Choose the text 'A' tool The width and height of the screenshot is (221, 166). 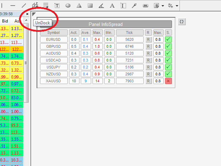(x=112, y=6)
